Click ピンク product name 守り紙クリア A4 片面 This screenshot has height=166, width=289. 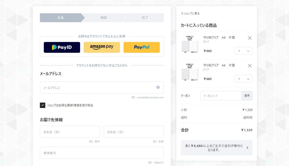(x=219, y=65)
